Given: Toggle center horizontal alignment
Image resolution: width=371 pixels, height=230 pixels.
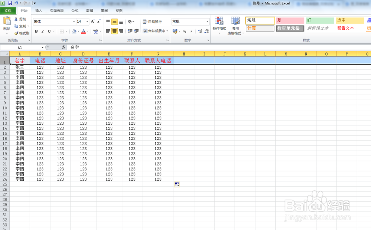Looking at the screenshot, I should (x=114, y=31).
